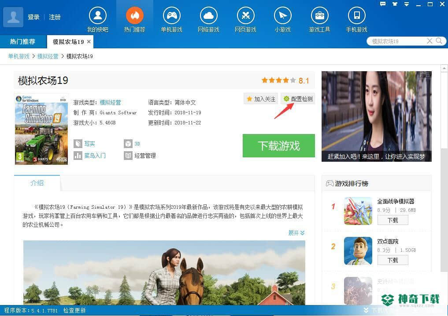This screenshot has height=316, width=448.
Task: Select the 介绍 tab
Action: (37, 183)
